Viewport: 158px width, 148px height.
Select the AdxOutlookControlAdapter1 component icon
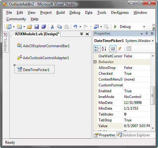(x=20, y=58)
